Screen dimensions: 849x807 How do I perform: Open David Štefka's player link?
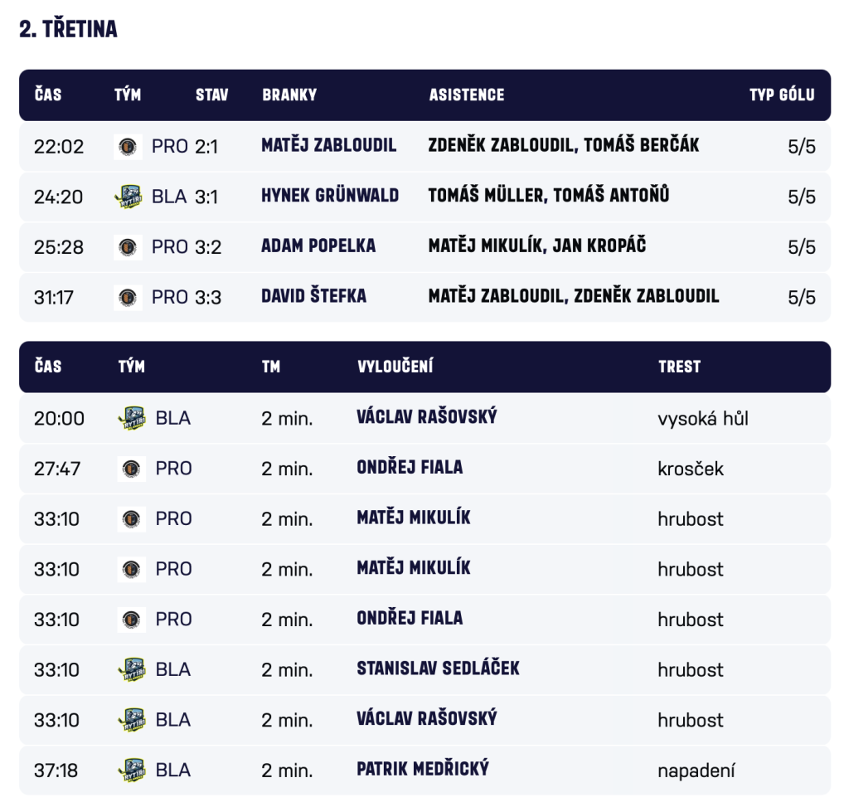(313, 296)
